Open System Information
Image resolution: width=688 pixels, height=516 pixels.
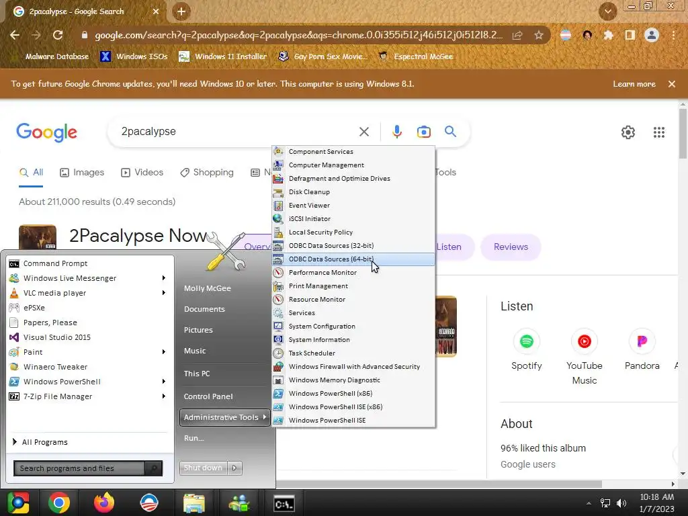tap(353, 339)
